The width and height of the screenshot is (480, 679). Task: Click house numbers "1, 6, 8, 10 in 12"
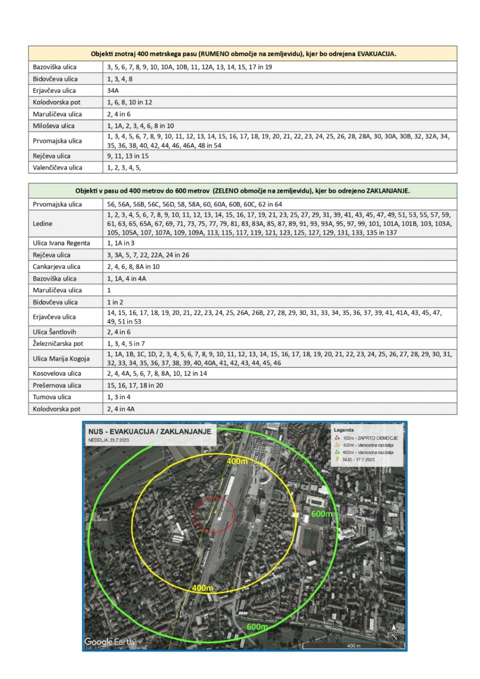(130, 102)
